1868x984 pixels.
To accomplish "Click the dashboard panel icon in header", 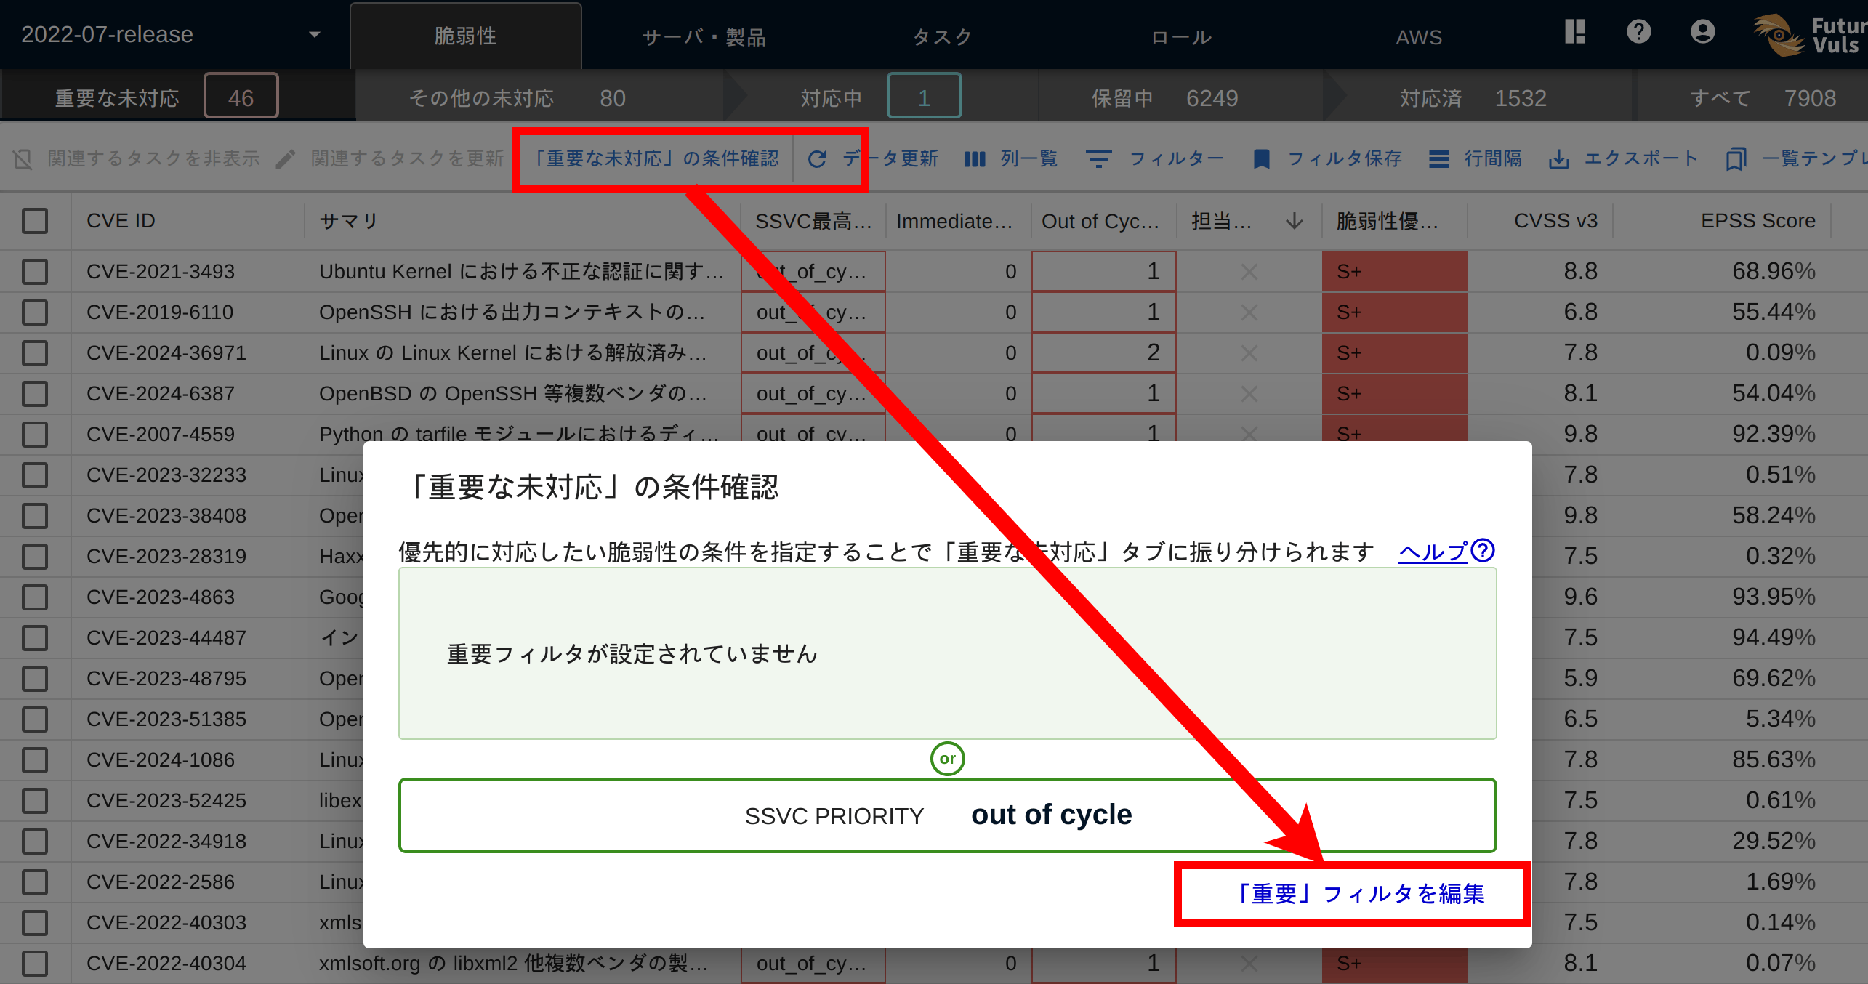I will point(1575,31).
